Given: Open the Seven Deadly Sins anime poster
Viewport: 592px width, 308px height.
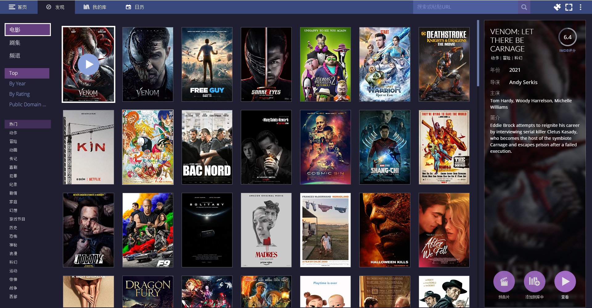Looking at the screenshot, I should tap(148, 147).
